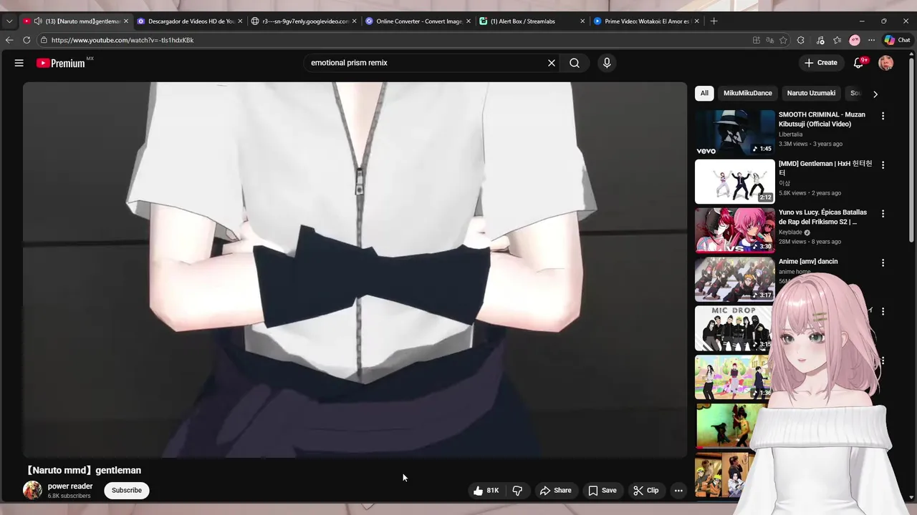Open browser extensions puzzle icon
Image resolution: width=917 pixels, height=515 pixels.
(x=801, y=40)
